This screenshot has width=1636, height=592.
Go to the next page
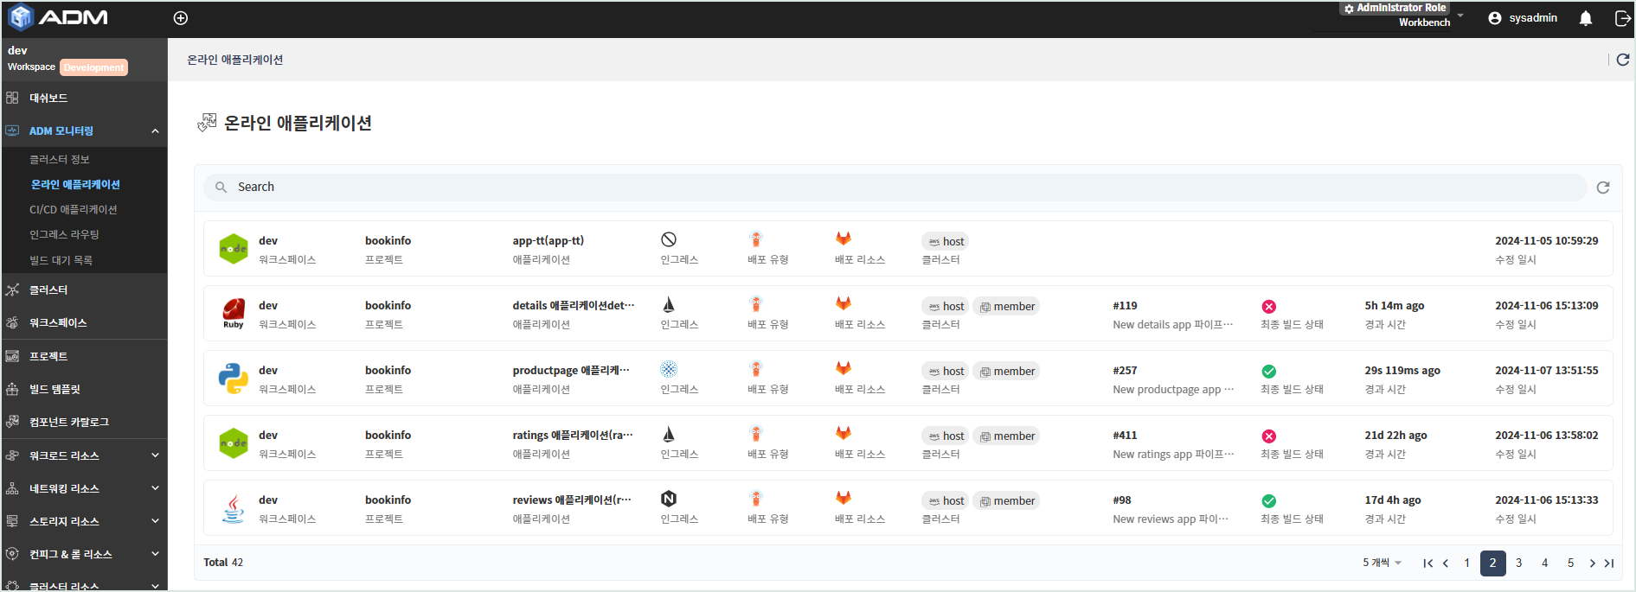(x=1593, y=563)
